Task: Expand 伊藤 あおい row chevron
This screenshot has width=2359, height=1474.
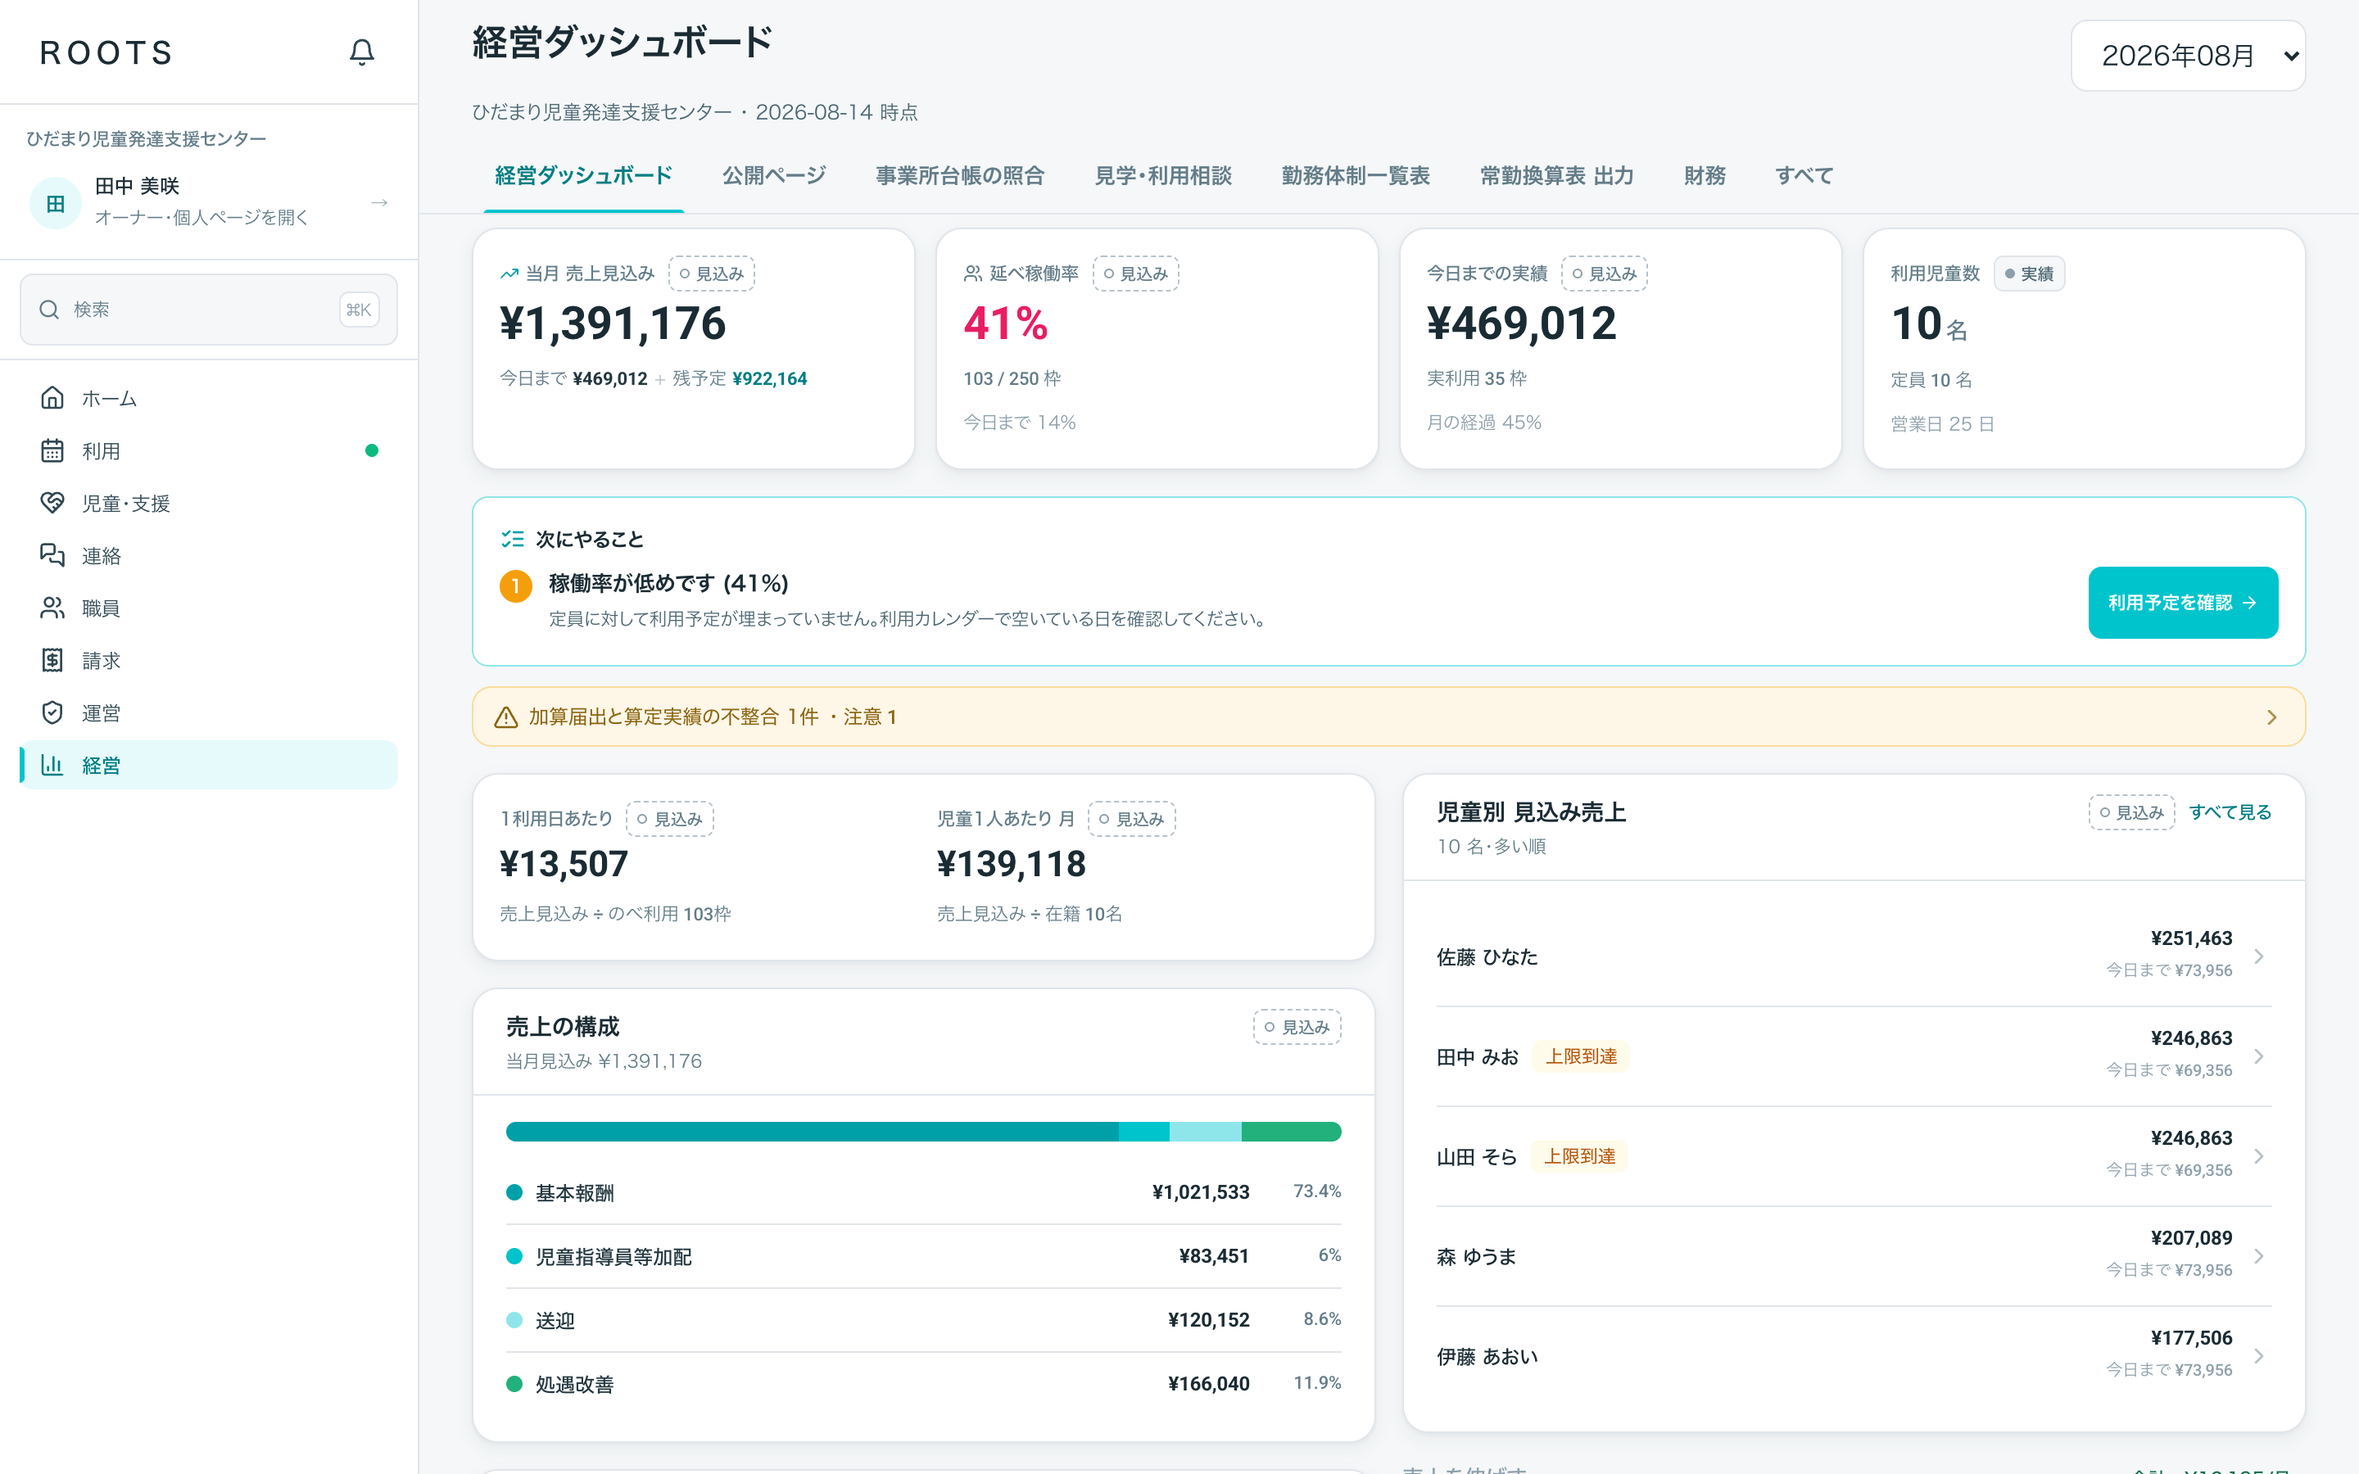Action: [x=2258, y=1356]
